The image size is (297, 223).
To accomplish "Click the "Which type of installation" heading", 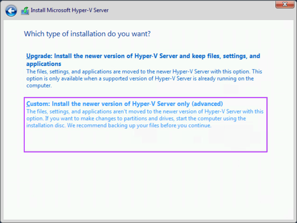I will (x=88, y=34).
